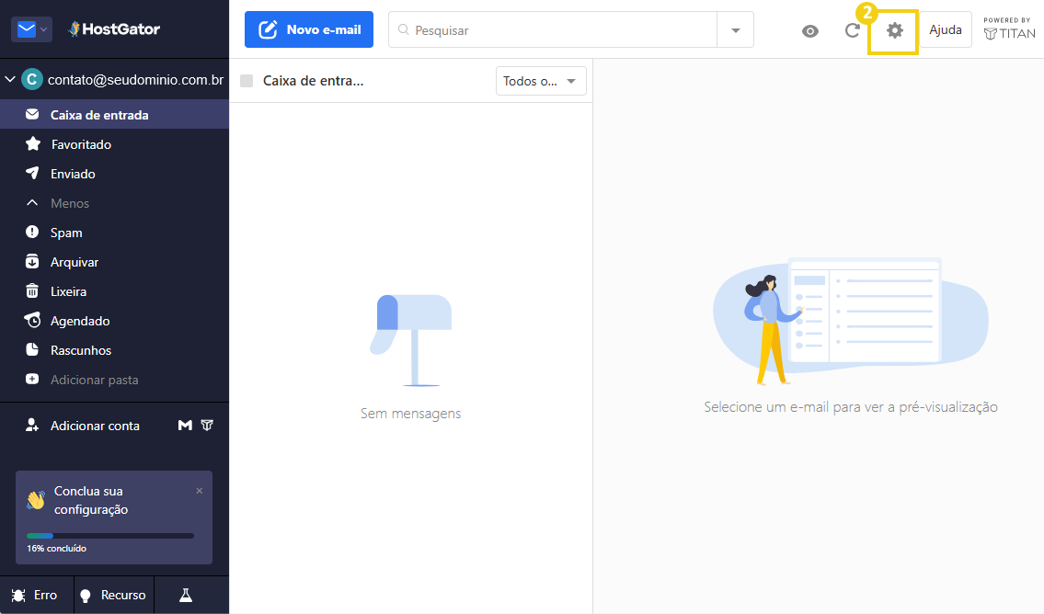Image resolution: width=1044 pixels, height=614 pixels.
Task: Refresh the inbox with the reload icon
Action: [x=852, y=29]
